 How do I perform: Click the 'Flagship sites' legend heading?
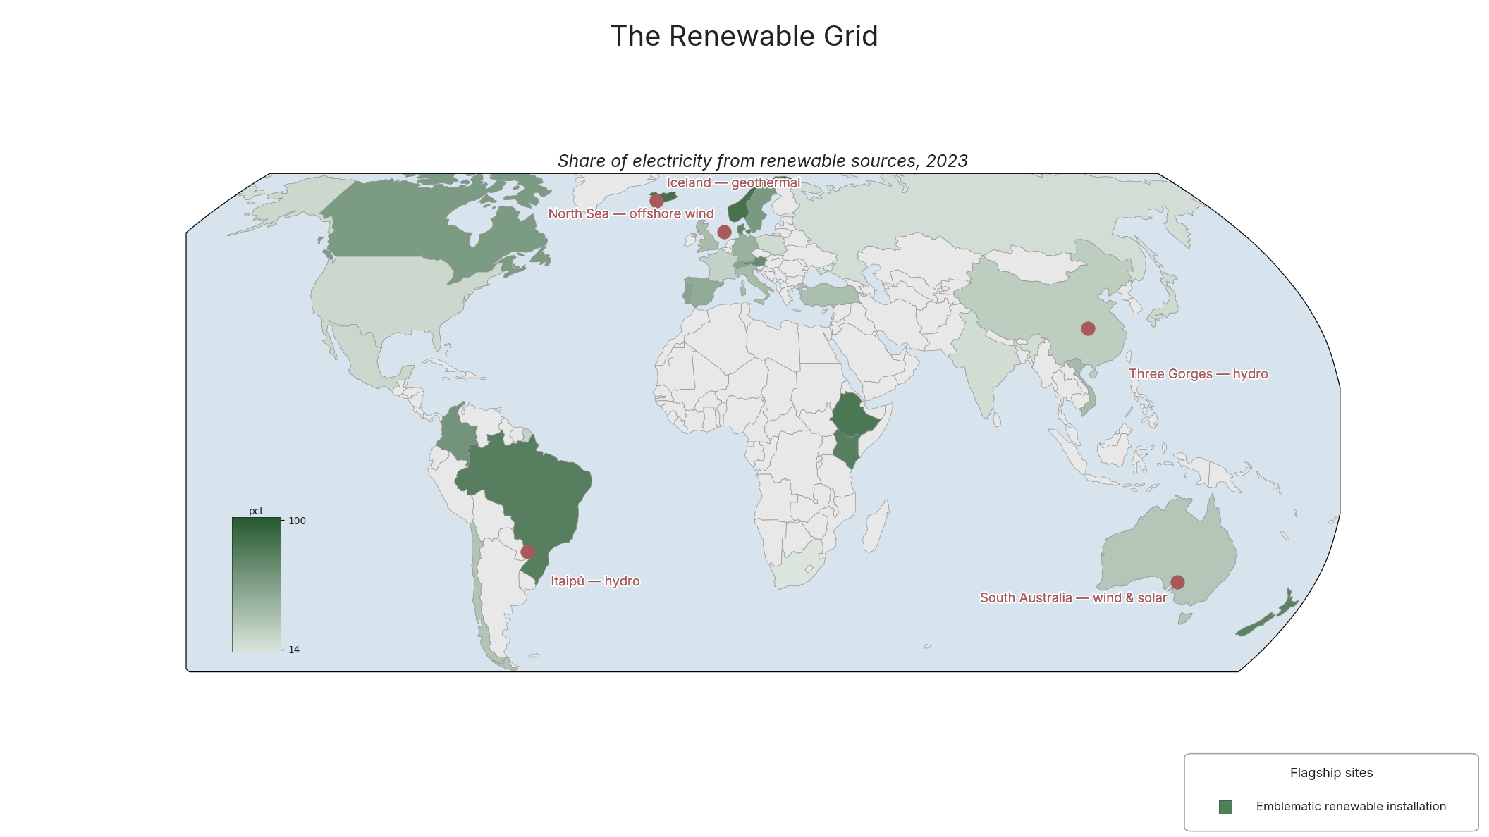coord(1331,773)
